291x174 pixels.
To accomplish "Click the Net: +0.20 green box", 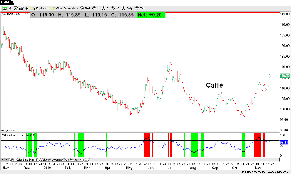I will pyautogui.click(x=151, y=15).
